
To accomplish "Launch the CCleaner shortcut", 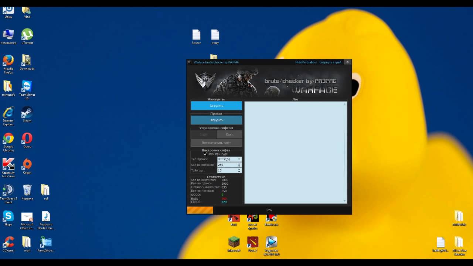I will (x=8, y=244).
